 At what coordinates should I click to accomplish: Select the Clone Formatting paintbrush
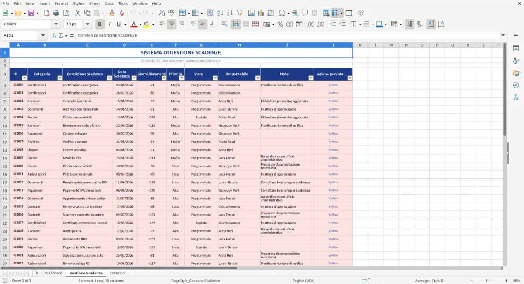click(112, 13)
